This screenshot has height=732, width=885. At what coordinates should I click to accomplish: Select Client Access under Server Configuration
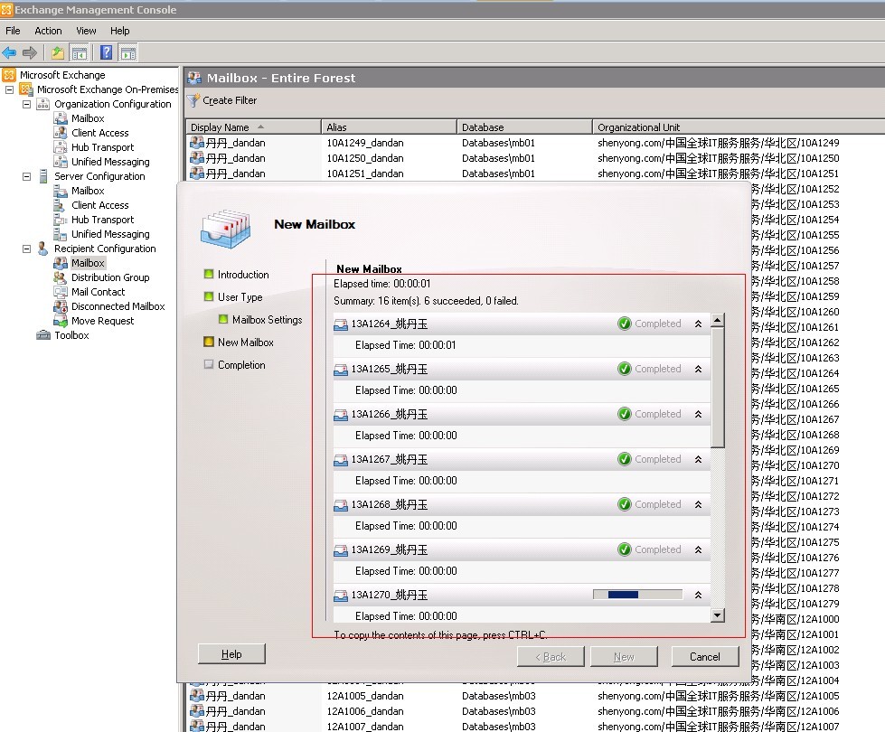pyautogui.click(x=100, y=205)
